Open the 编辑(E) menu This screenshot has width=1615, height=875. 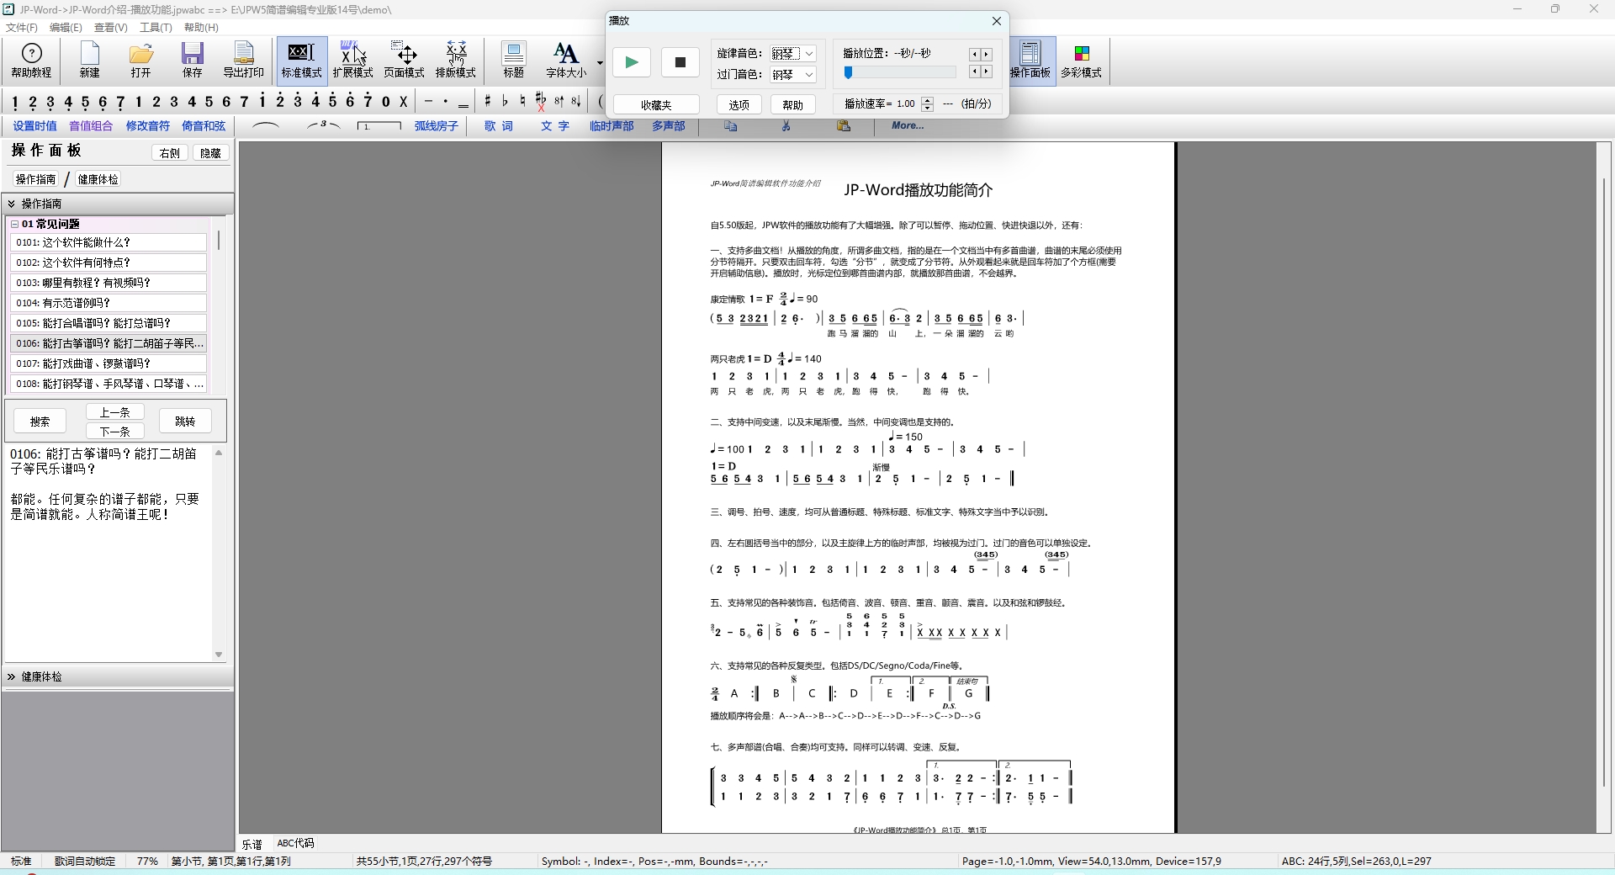[x=66, y=28]
